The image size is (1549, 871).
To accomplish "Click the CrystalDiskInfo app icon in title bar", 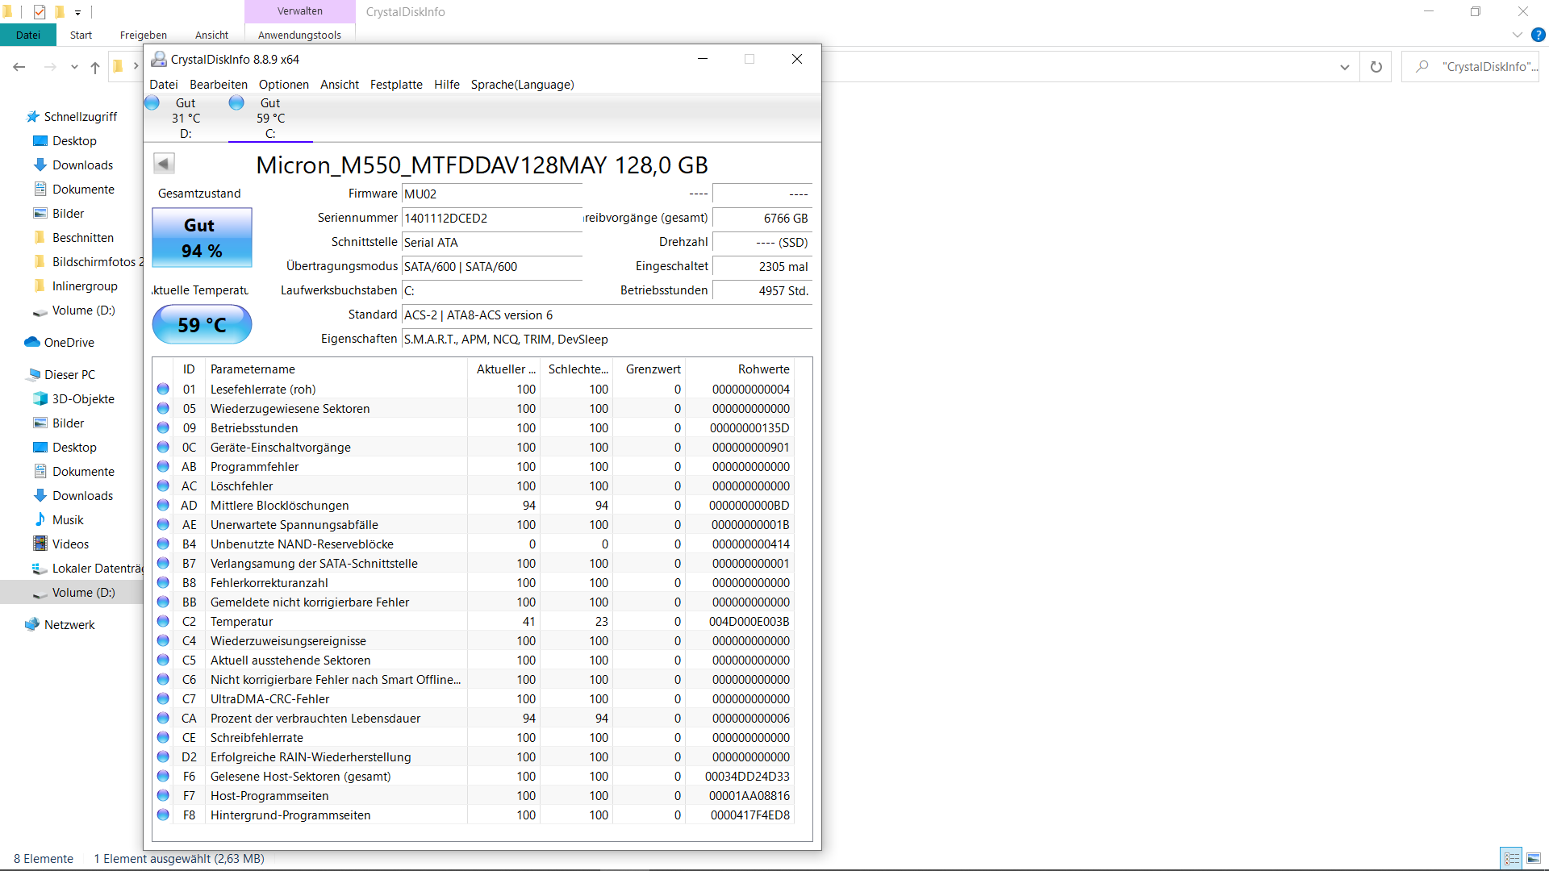I will [159, 59].
